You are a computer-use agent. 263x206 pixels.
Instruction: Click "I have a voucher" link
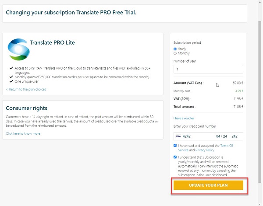click(184, 118)
